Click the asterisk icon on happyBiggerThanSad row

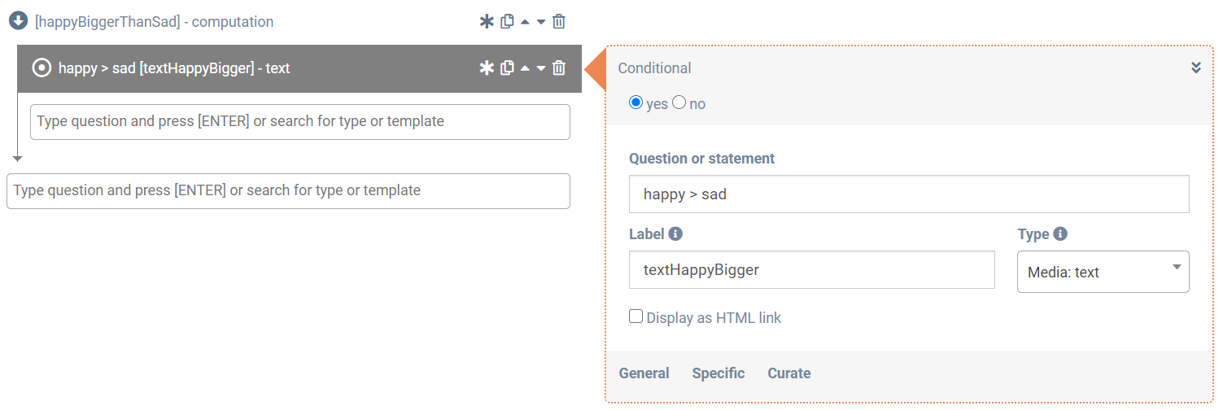pyautogui.click(x=487, y=22)
